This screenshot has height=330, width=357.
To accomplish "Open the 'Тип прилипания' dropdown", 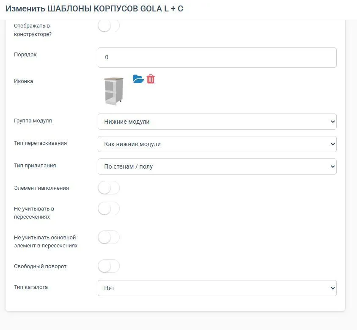I will (x=217, y=166).
